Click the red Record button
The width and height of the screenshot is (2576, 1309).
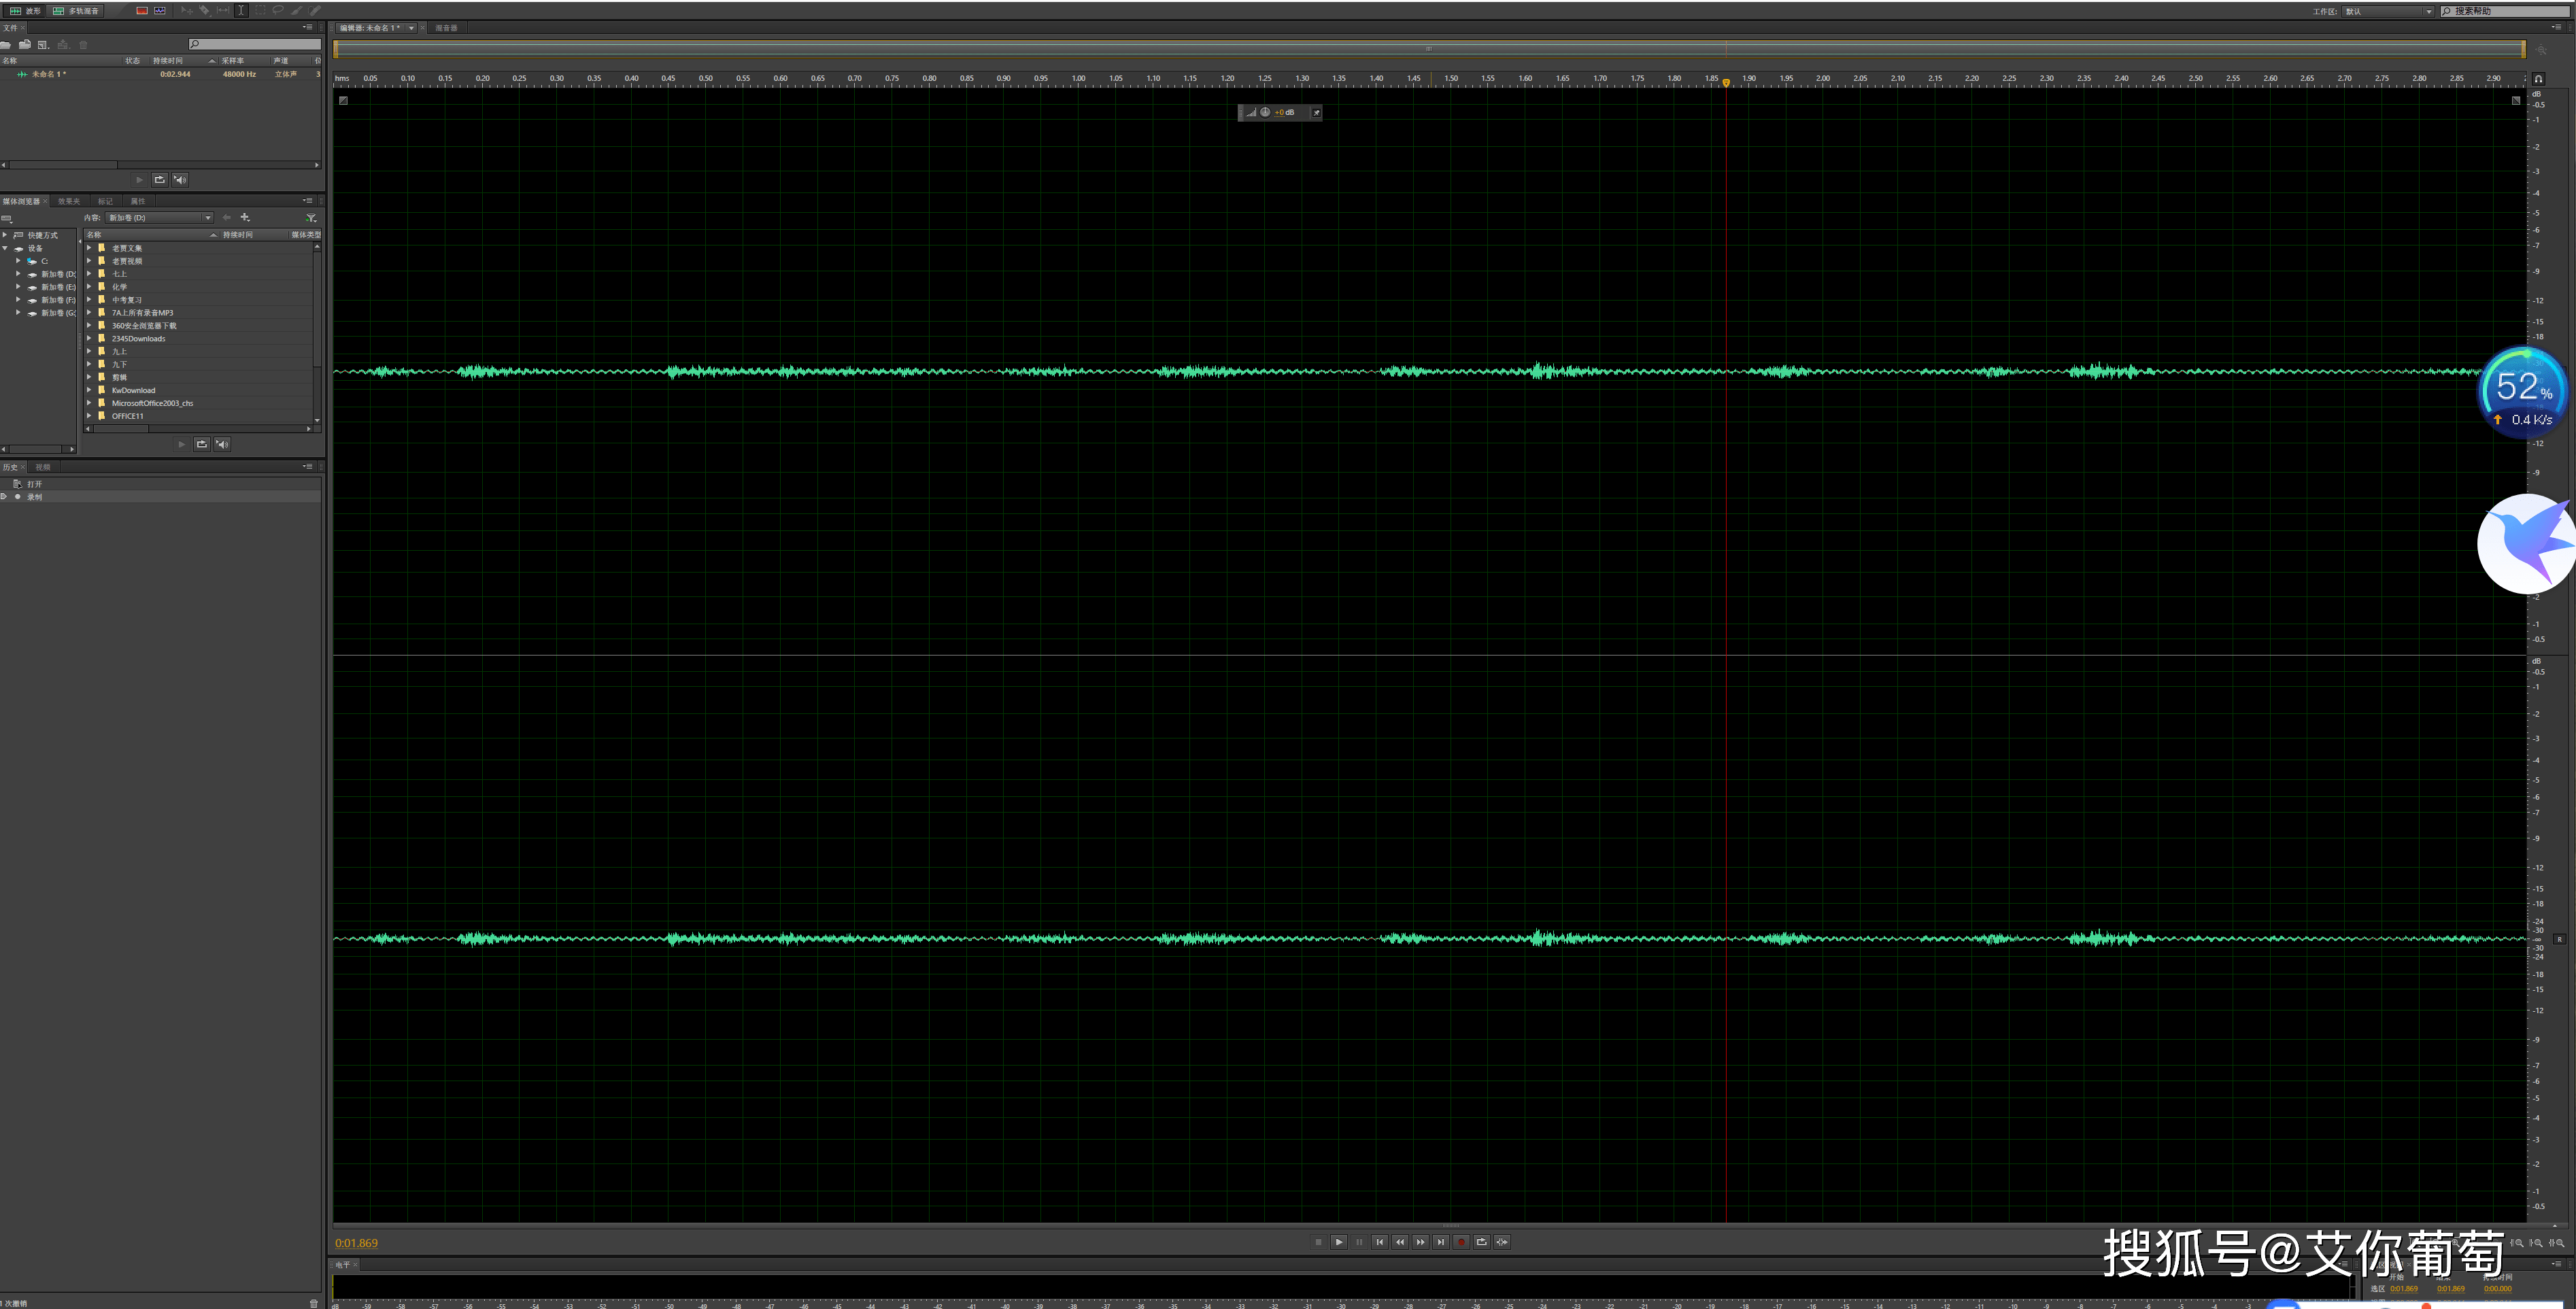tap(1461, 1242)
